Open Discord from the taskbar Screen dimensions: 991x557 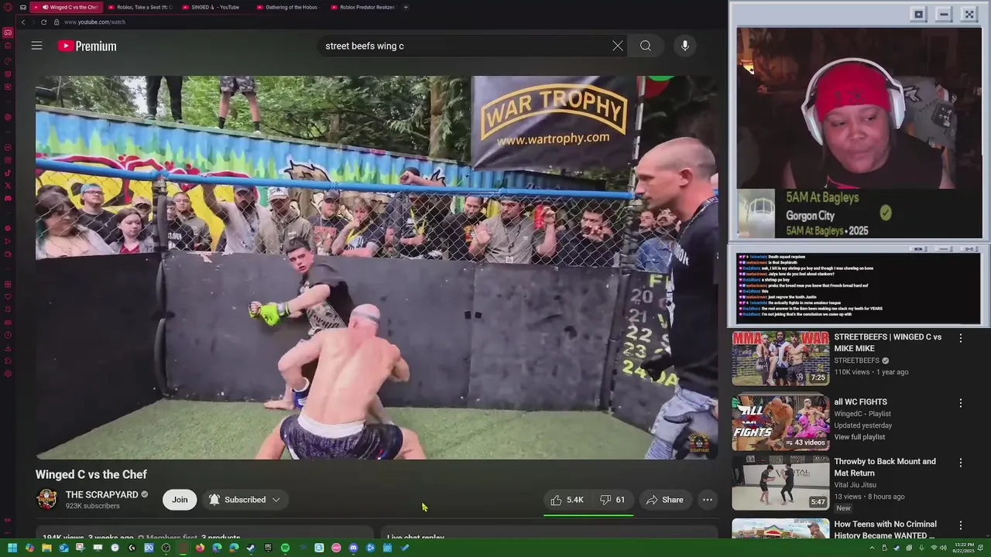pos(353,548)
